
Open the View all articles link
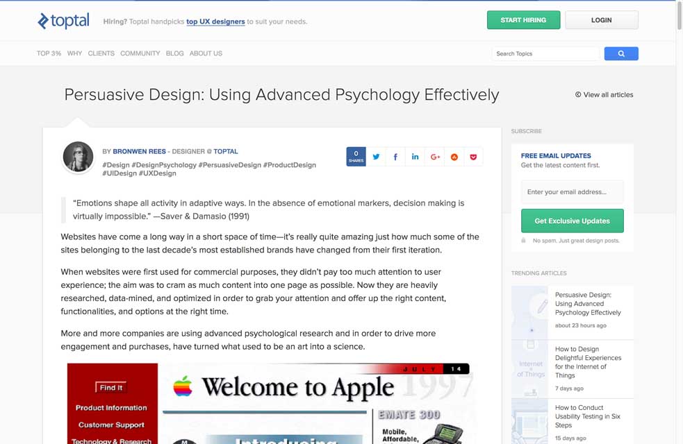click(604, 95)
